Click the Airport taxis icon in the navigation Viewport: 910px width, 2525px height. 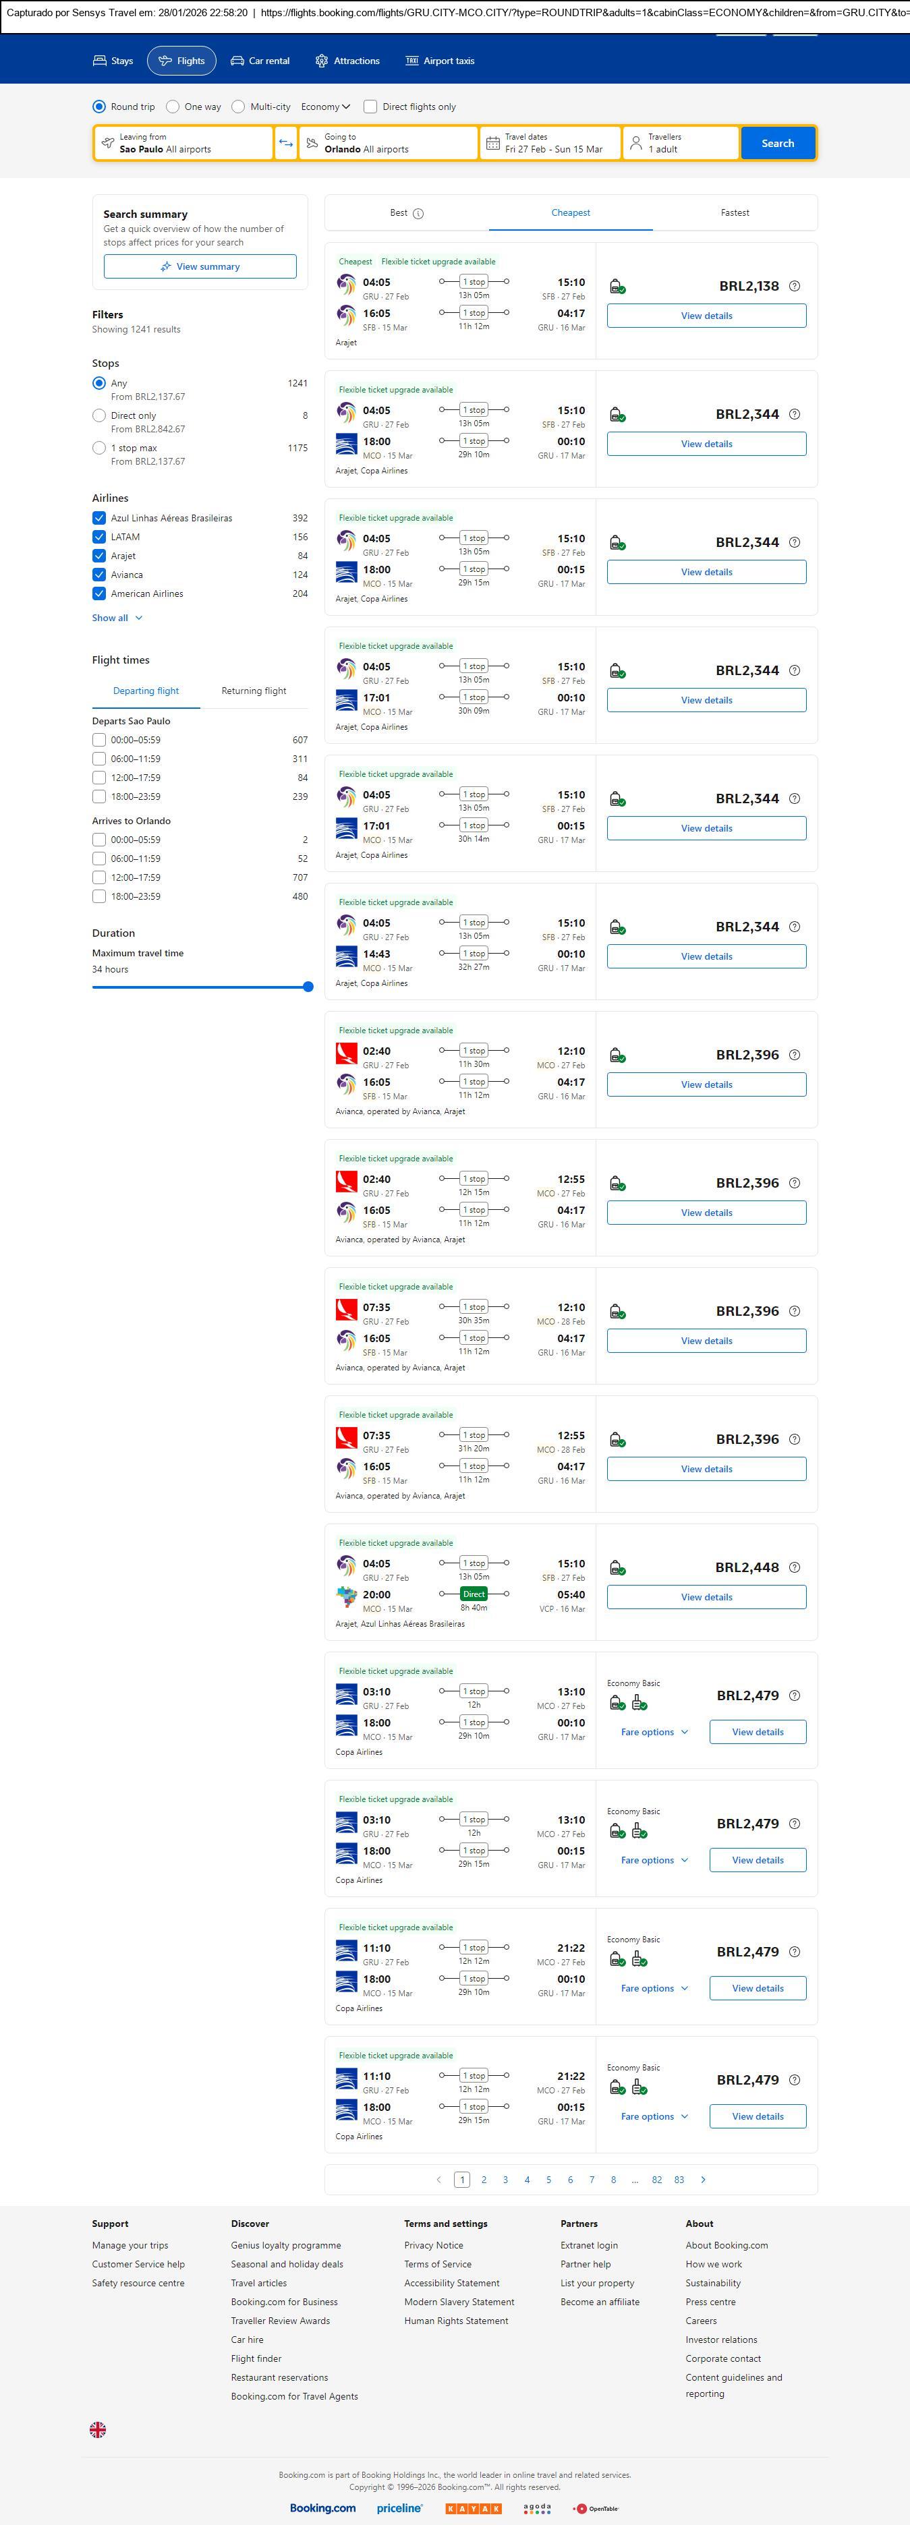pyautogui.click(x=412, y=61)
